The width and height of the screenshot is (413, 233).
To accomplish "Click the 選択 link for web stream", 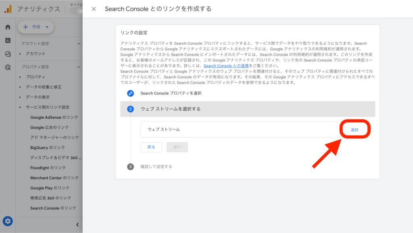I will [355, 130].
